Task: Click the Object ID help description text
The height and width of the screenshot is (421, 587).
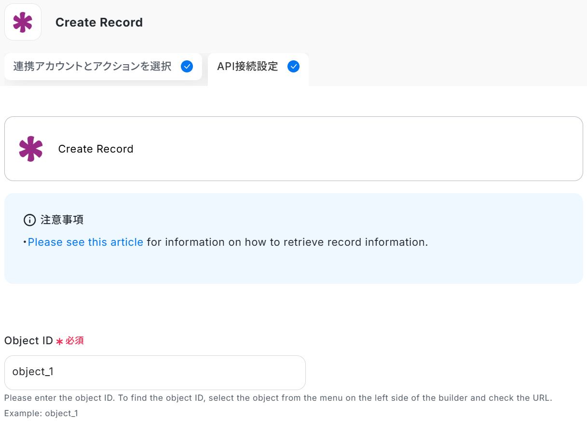Action: [277, 398]
